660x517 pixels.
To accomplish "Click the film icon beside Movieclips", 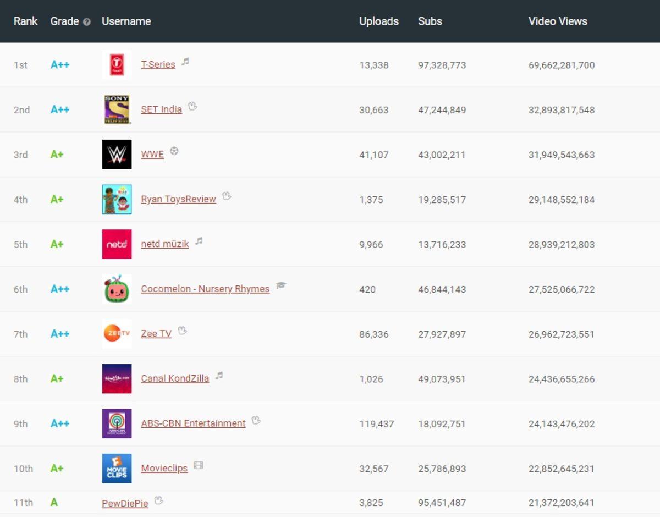I will click(198, 466).
